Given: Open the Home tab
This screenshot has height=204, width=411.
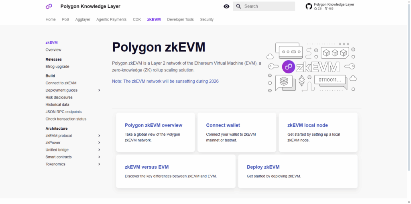Looking at the screenshot, I should pos(51,19).
